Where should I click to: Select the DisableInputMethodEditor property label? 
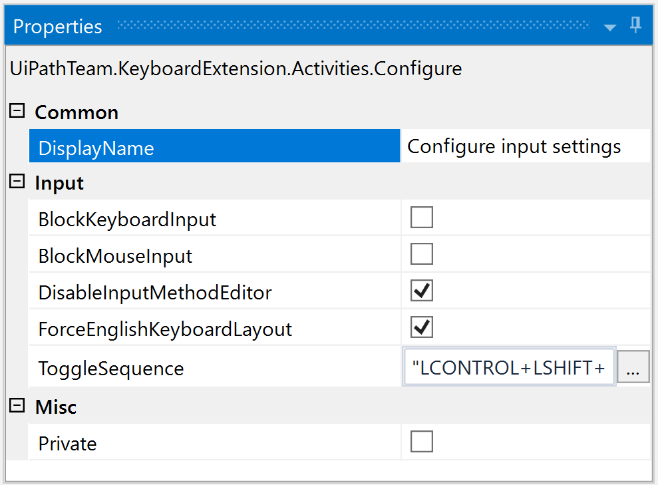(x=155, y=293)
